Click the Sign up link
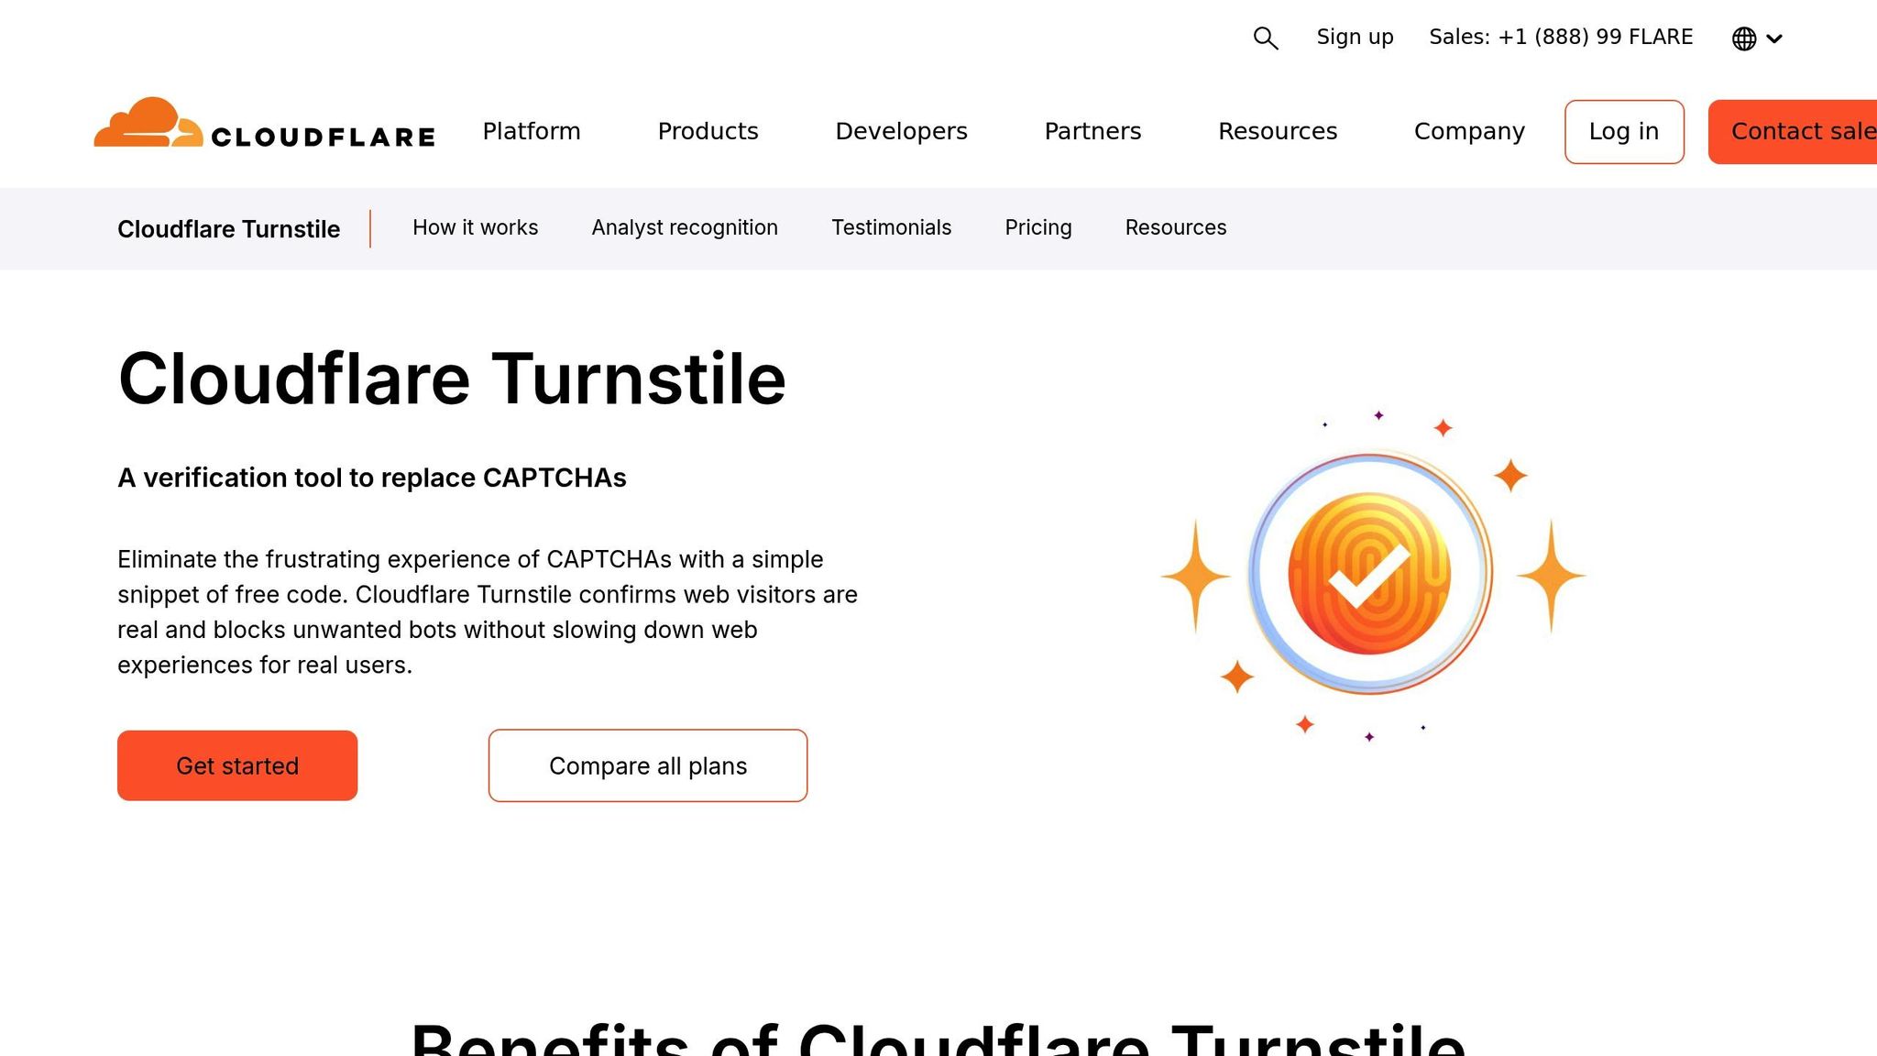The width and height of the screenshot is (1877, 1056). pos(1354,37)
